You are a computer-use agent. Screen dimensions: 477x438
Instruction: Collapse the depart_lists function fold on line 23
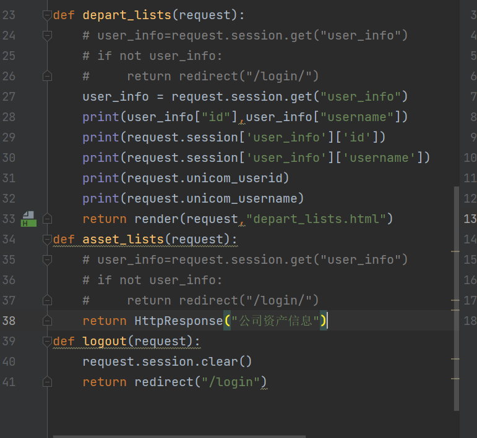tap(47, 15)
